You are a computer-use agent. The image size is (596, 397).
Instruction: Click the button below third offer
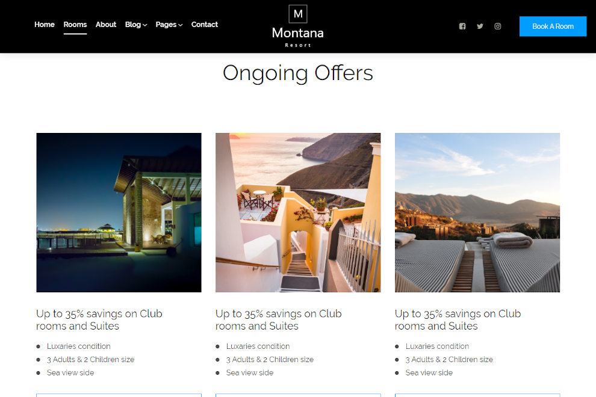(477, 395)
